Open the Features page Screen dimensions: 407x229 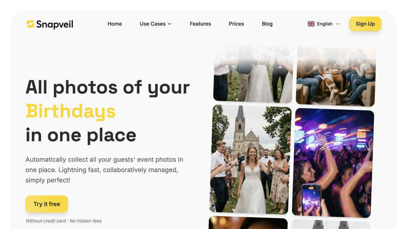[200, 24]
